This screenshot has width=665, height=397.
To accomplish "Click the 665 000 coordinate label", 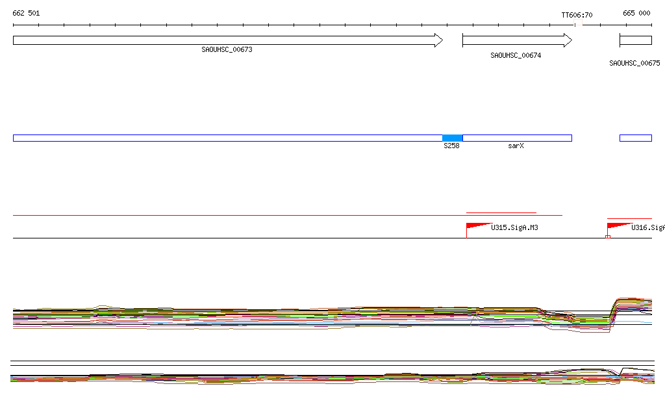I will click(636, 13).
